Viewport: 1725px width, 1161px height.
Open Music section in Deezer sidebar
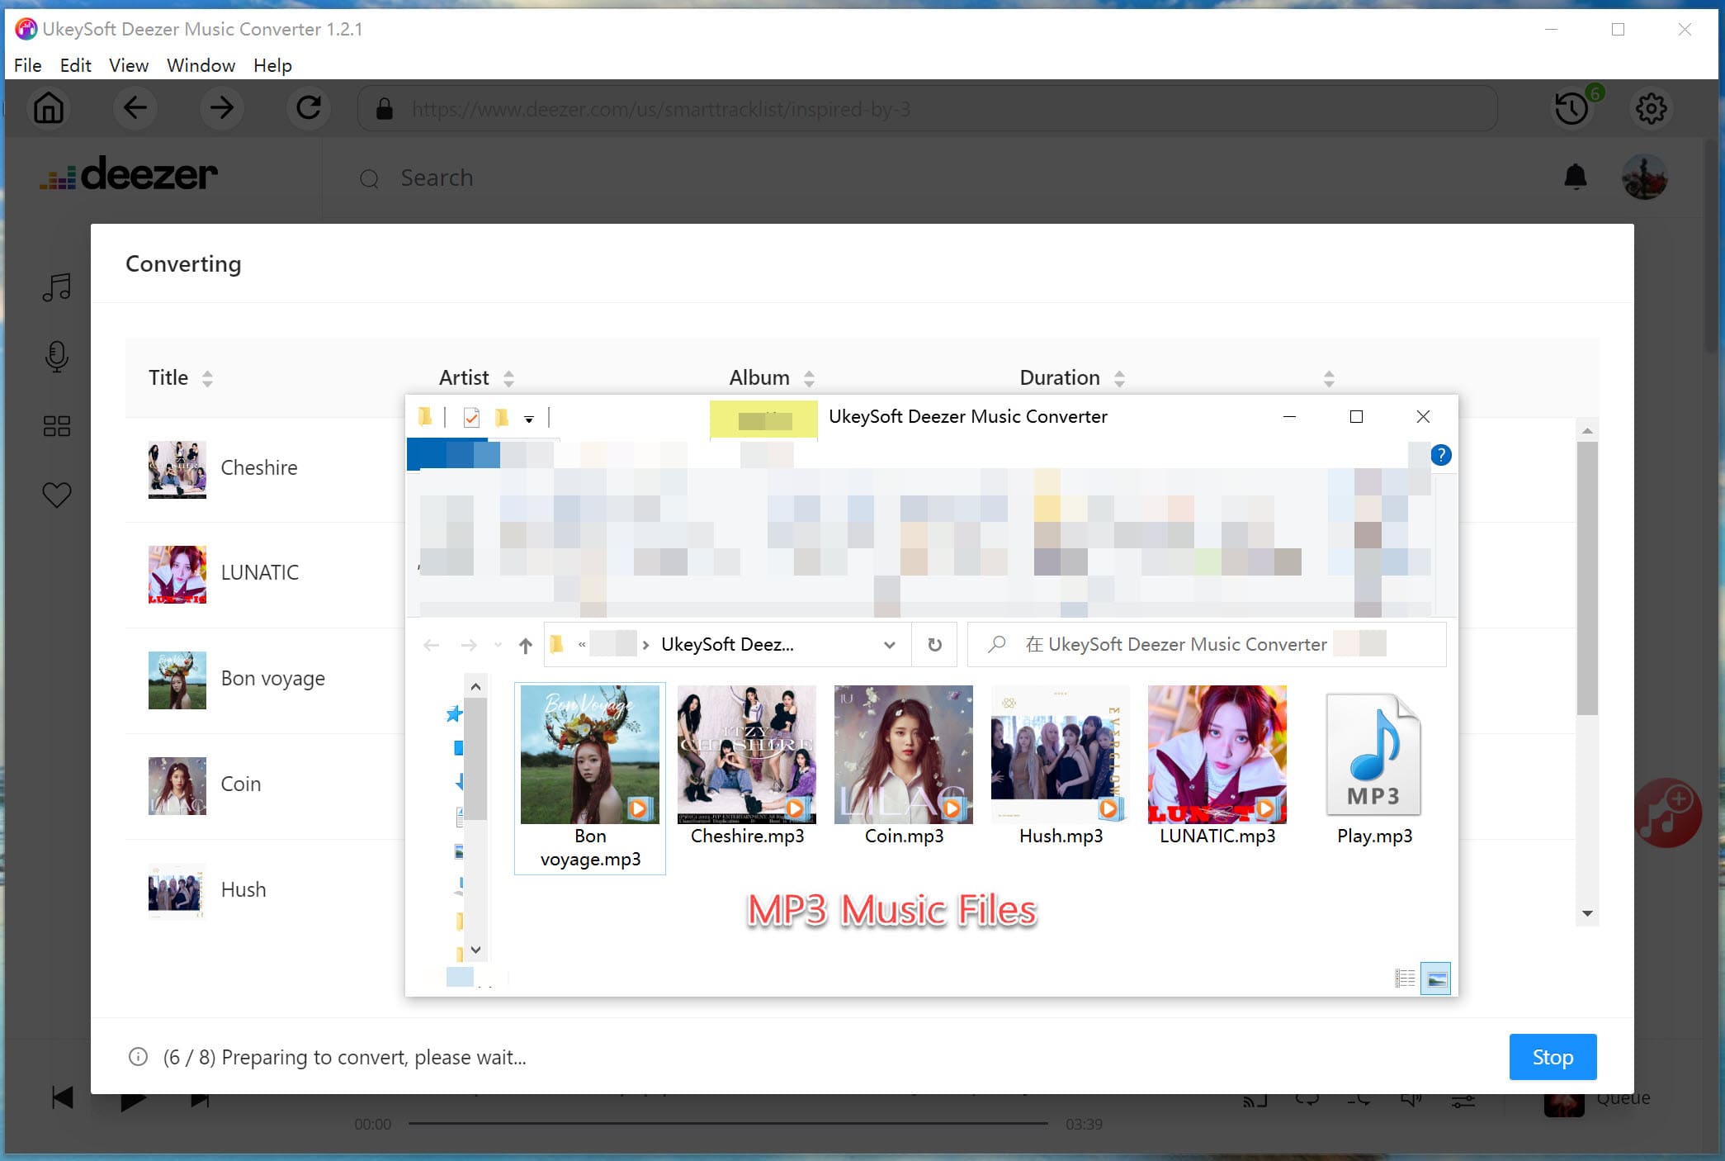coord(57,287)
